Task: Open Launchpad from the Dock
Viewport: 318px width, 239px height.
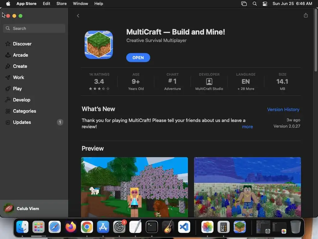Action: point(38,227)
